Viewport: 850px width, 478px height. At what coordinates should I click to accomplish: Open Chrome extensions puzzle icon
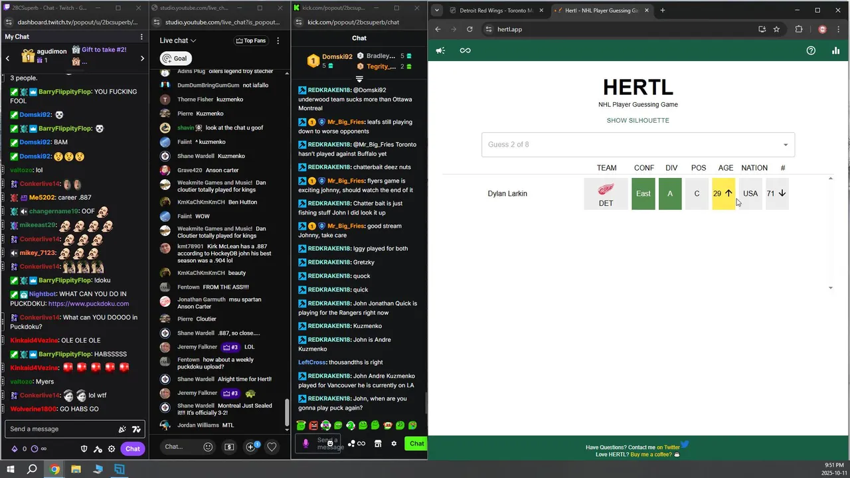(x=799, y=29)
